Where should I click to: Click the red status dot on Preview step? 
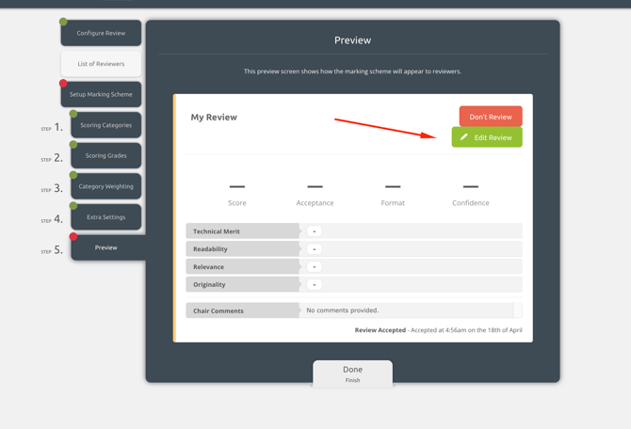click(73, 237)
